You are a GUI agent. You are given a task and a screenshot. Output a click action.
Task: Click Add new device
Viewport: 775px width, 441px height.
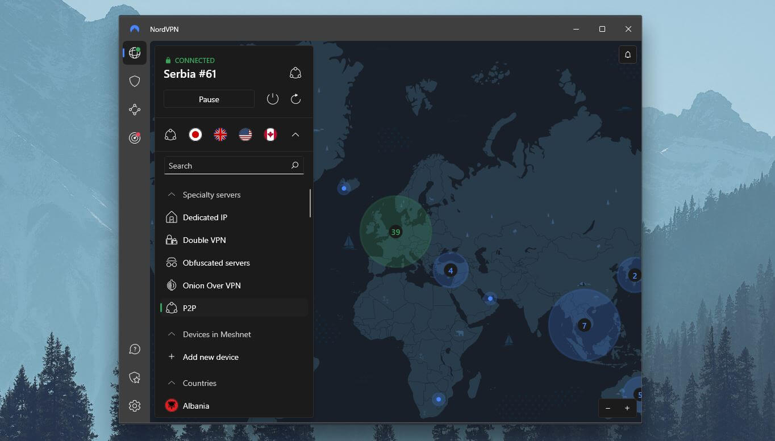point(234,357)
